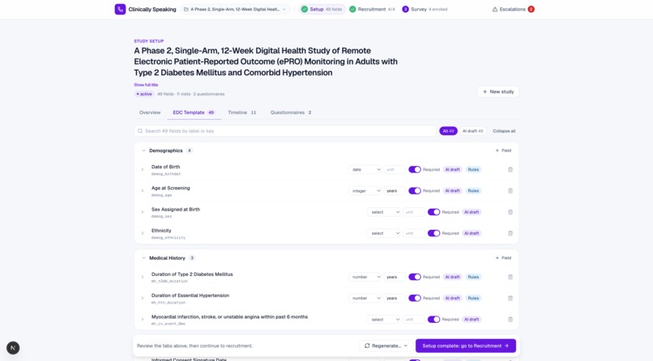Click the New study button
This screenshot has width=653, height=361.
click(498, 91)
